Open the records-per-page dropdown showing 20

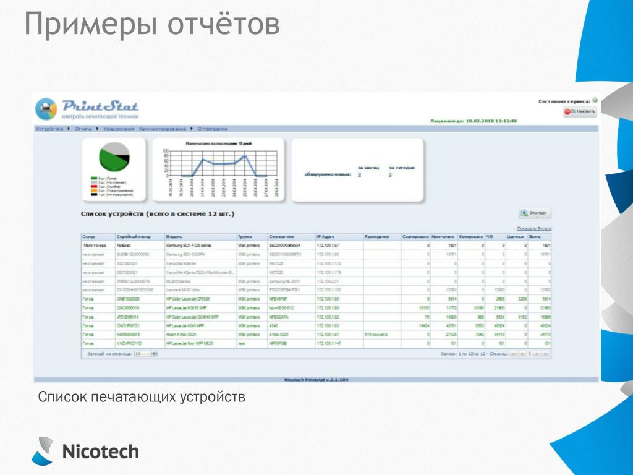tap(146, 354)
